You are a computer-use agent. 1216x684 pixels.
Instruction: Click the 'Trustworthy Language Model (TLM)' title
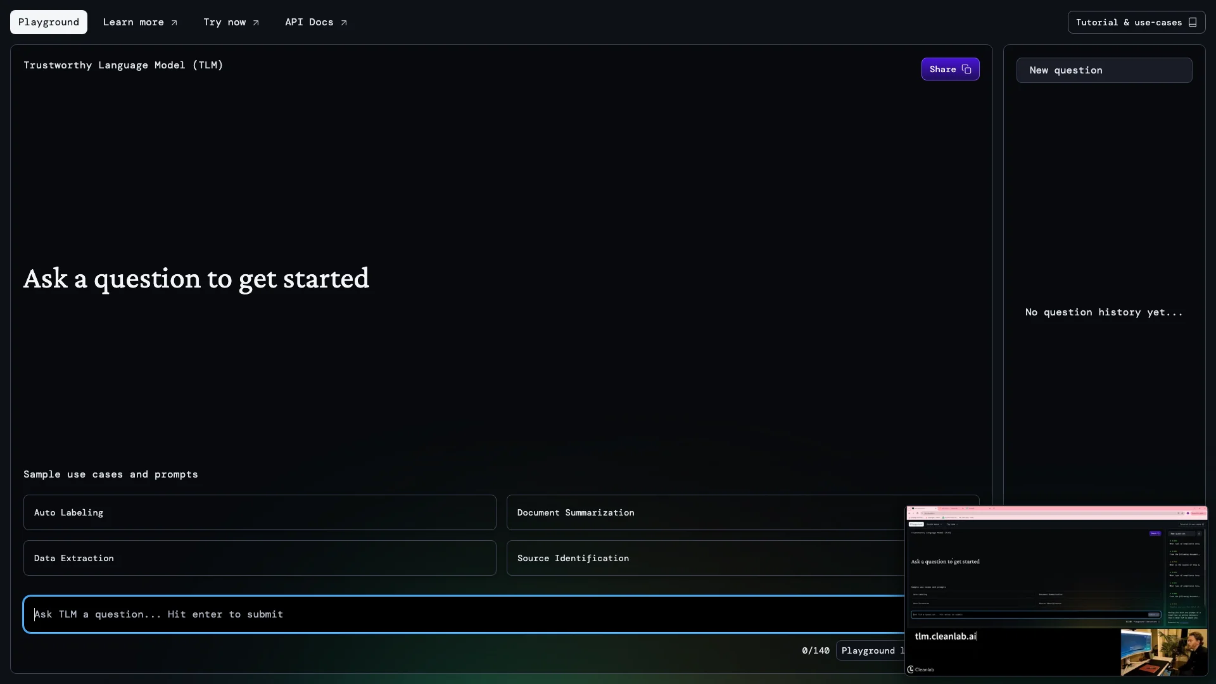pyautogui.click(x=123, y=65)
